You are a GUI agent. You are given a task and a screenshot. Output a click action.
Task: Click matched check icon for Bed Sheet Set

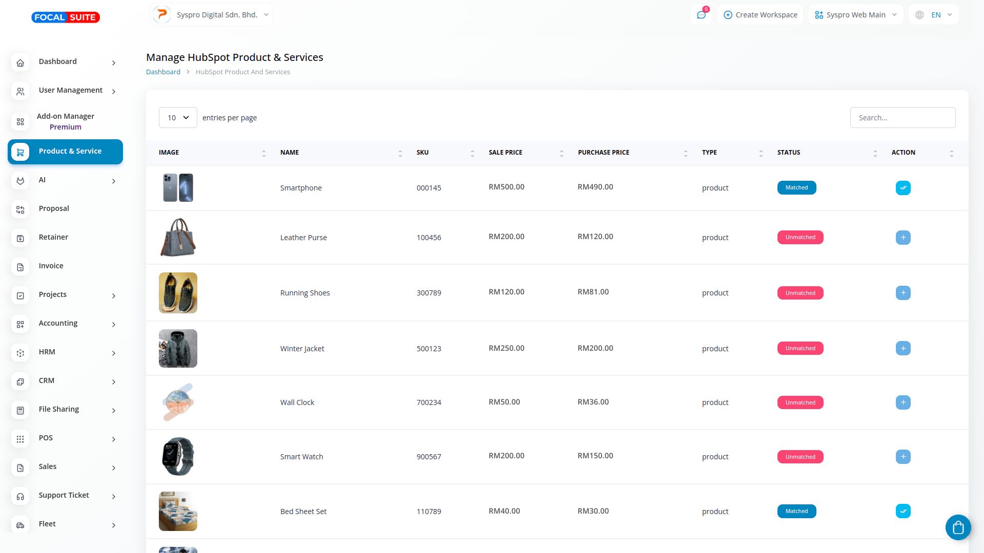click(x=903, y=511)
